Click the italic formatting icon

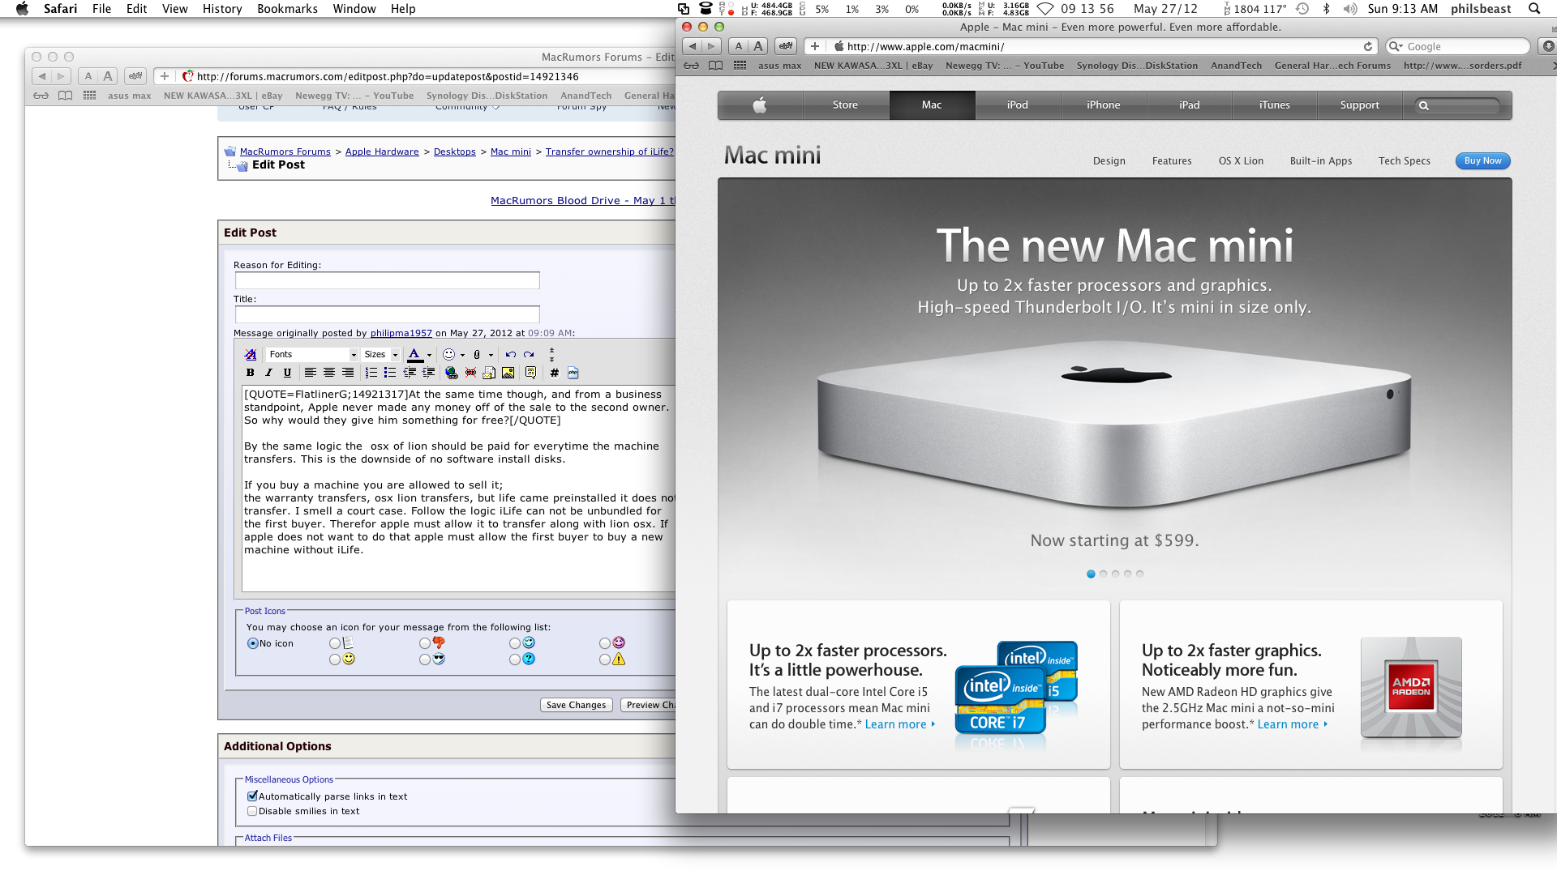tap(268, 373)
